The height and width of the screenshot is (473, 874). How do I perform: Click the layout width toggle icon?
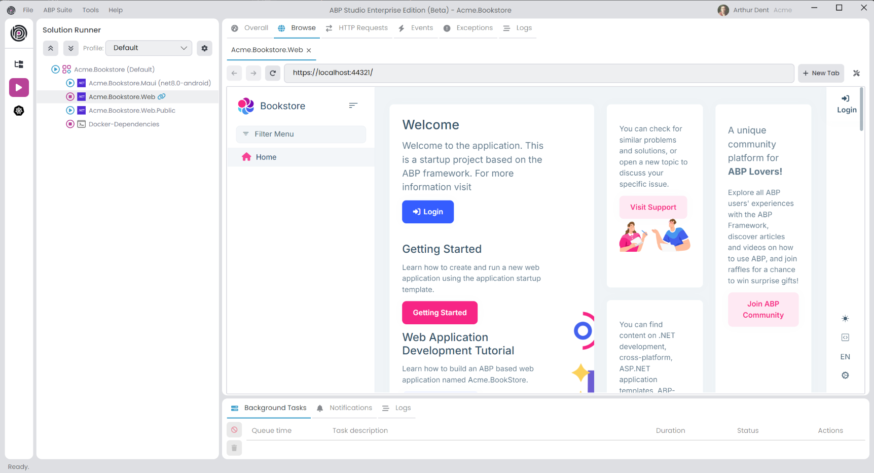point(845,337)
